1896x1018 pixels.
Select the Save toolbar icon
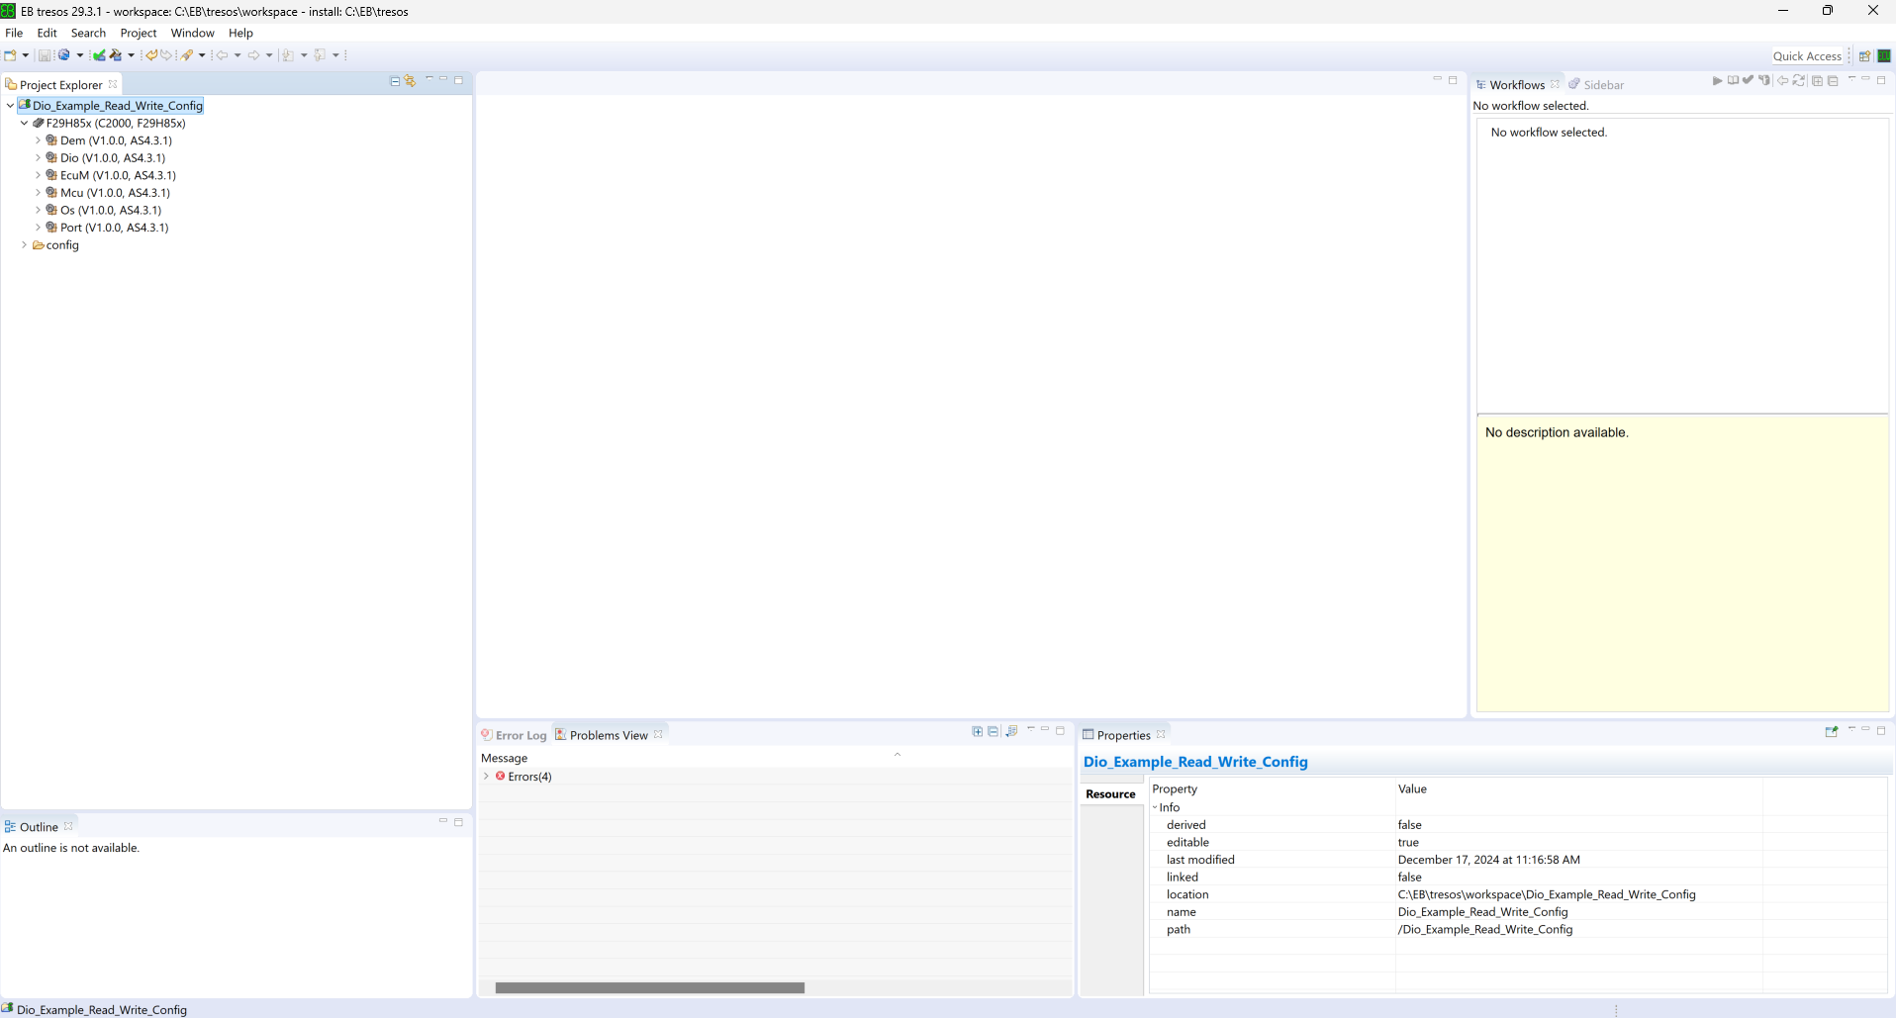pyautogui.click(x=45, y=55)
